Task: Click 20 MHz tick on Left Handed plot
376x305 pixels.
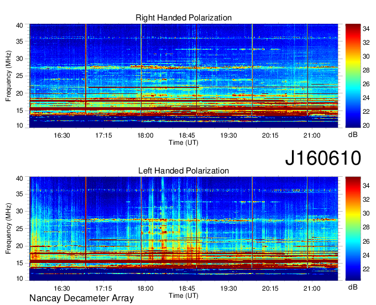Action: tap(19, 246)
